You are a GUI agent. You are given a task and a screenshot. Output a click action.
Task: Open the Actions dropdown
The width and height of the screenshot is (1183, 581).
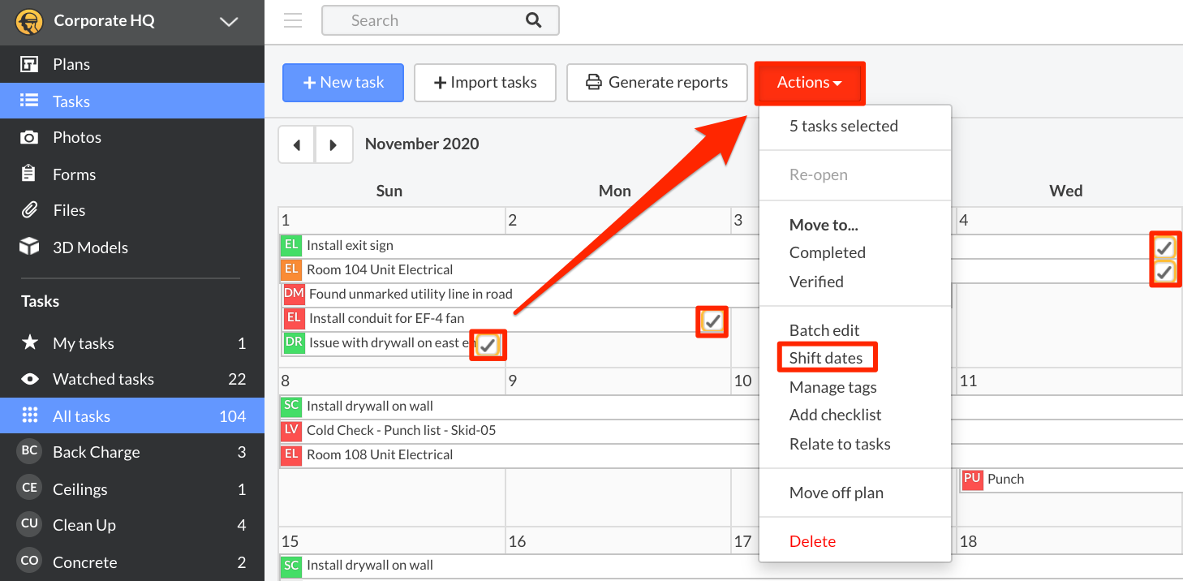pos(809,82)
